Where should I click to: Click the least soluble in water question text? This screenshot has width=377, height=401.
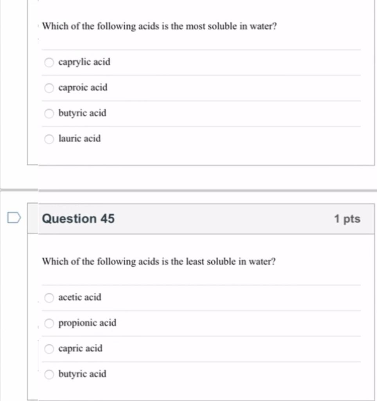[159, 262]
